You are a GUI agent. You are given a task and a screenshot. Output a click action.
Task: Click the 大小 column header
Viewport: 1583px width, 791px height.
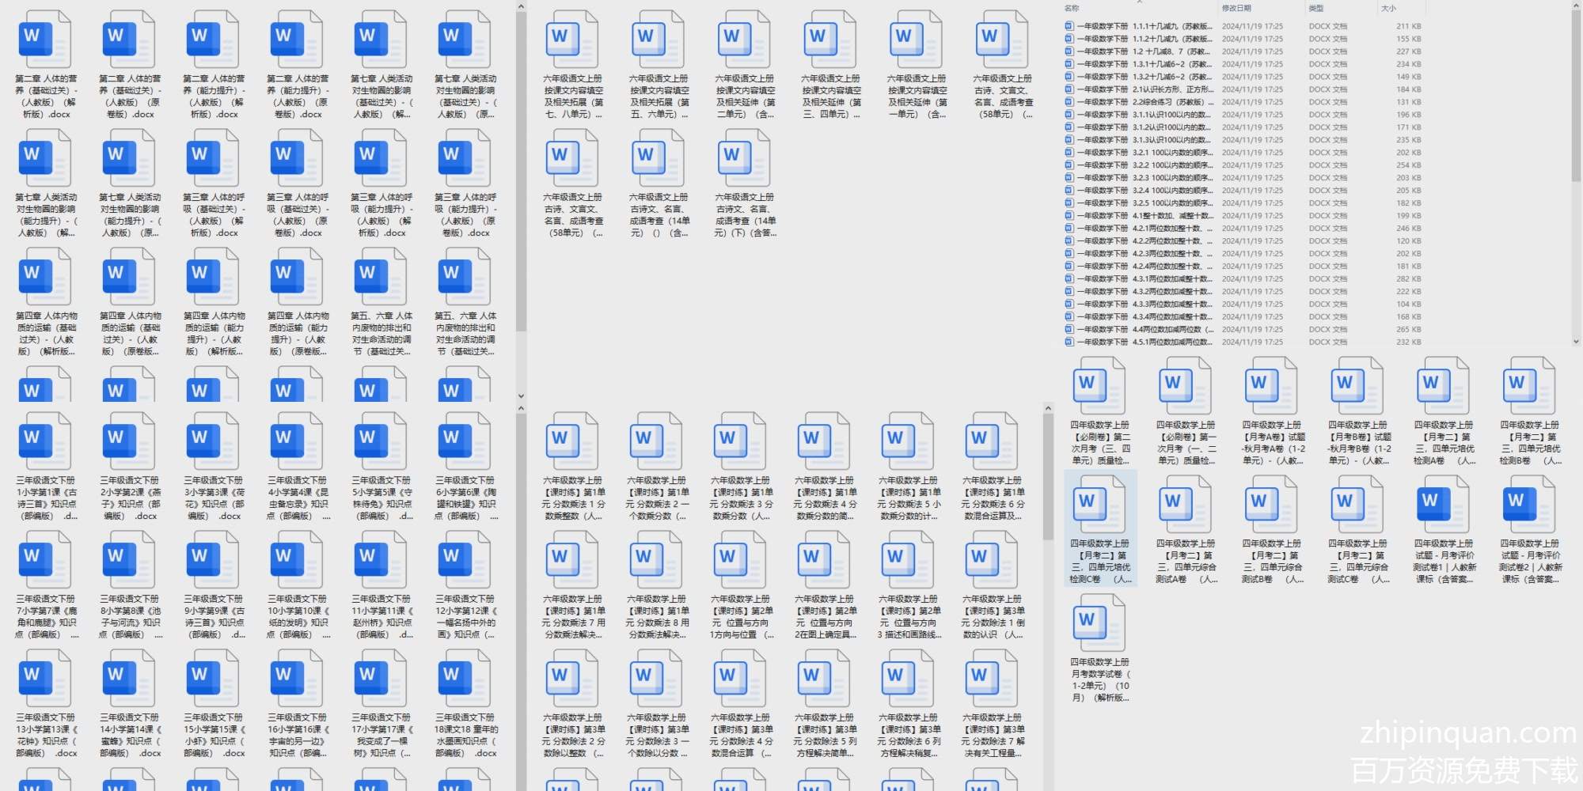(1388, 8)
